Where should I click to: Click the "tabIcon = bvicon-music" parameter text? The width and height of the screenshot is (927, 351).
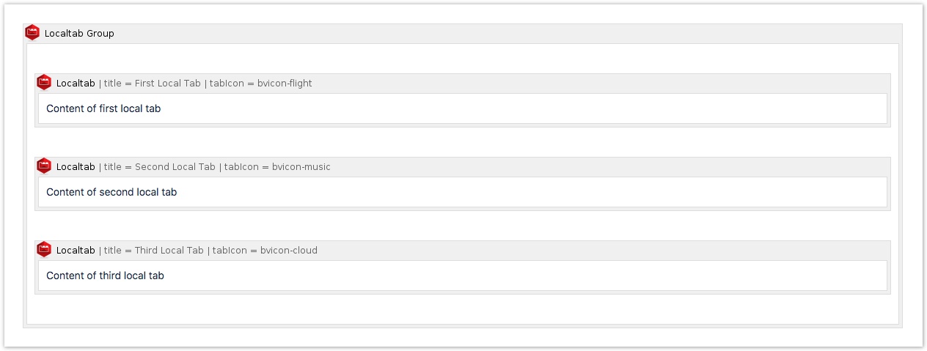pyautogui.click(x=277, y=167)
